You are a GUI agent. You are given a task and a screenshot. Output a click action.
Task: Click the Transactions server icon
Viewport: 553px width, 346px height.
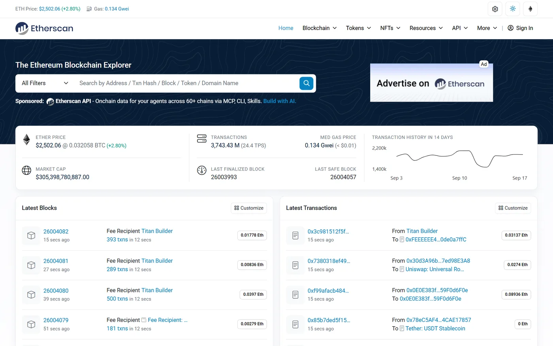coord(202,138)
